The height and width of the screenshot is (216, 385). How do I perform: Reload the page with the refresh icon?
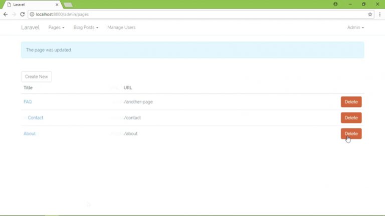tap(23, 14)
